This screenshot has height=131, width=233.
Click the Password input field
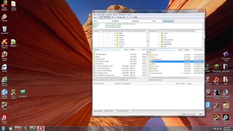pos(145,21)
